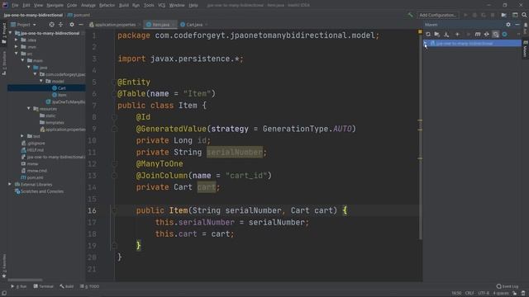The image size is (529, 297).
Task: Click the CRLF line separator indicator
Action: click(x=469, y=293)
